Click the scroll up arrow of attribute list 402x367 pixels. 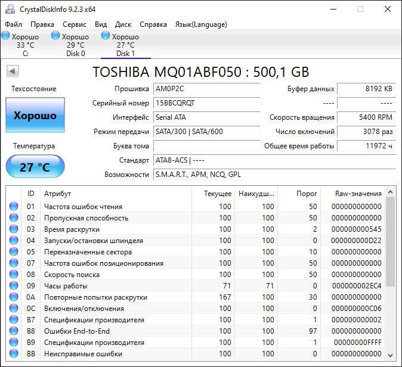coord(391,192)
